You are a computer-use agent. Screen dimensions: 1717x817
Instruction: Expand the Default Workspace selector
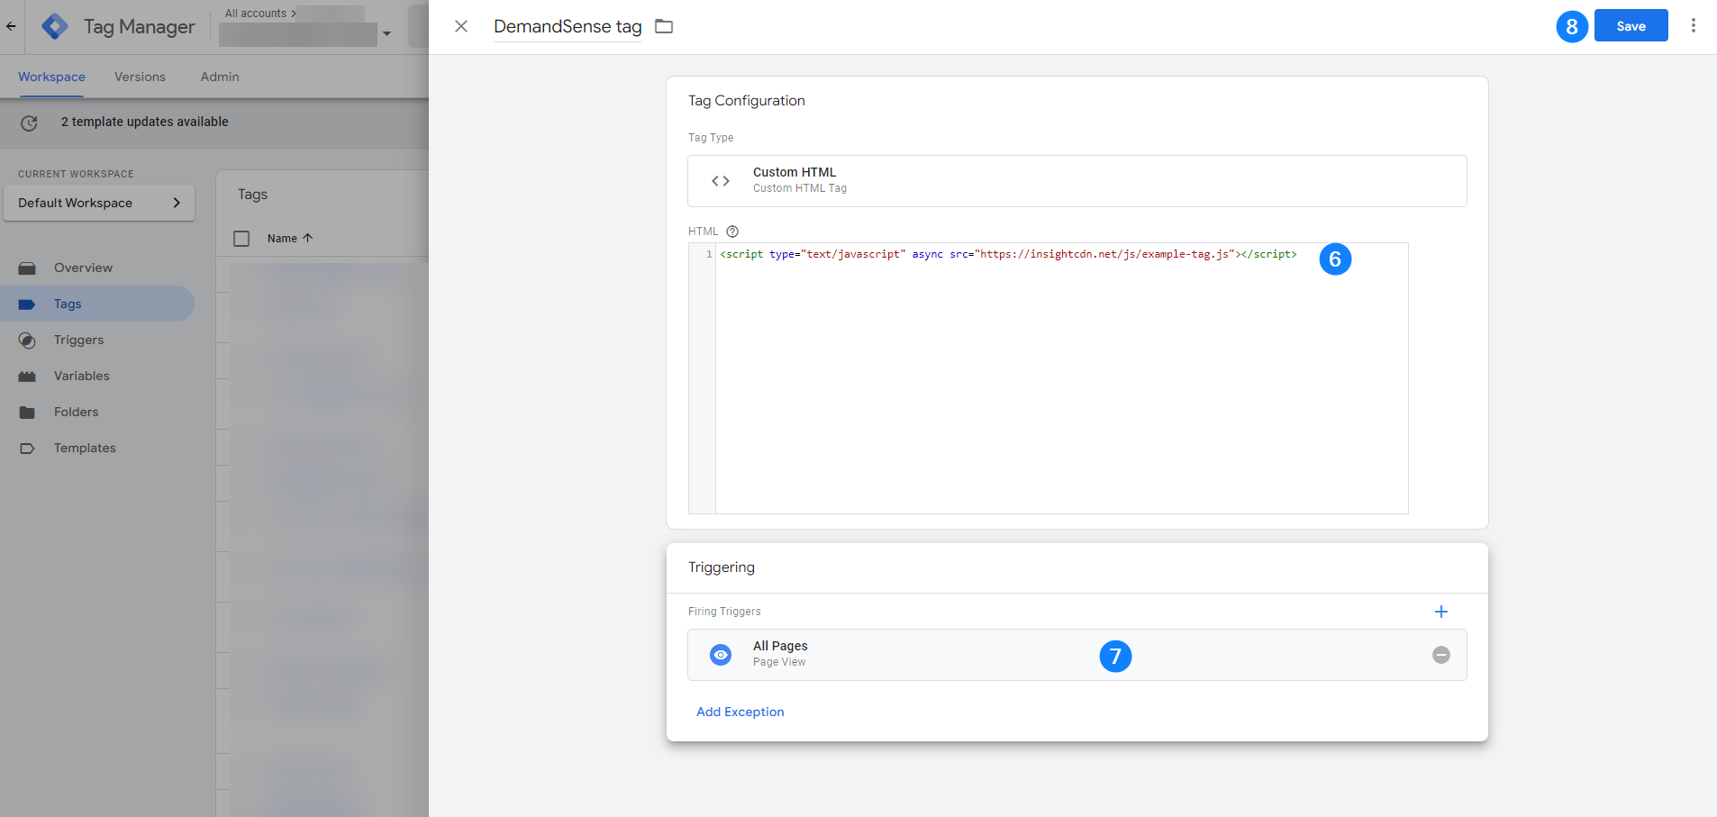[99, 203]
